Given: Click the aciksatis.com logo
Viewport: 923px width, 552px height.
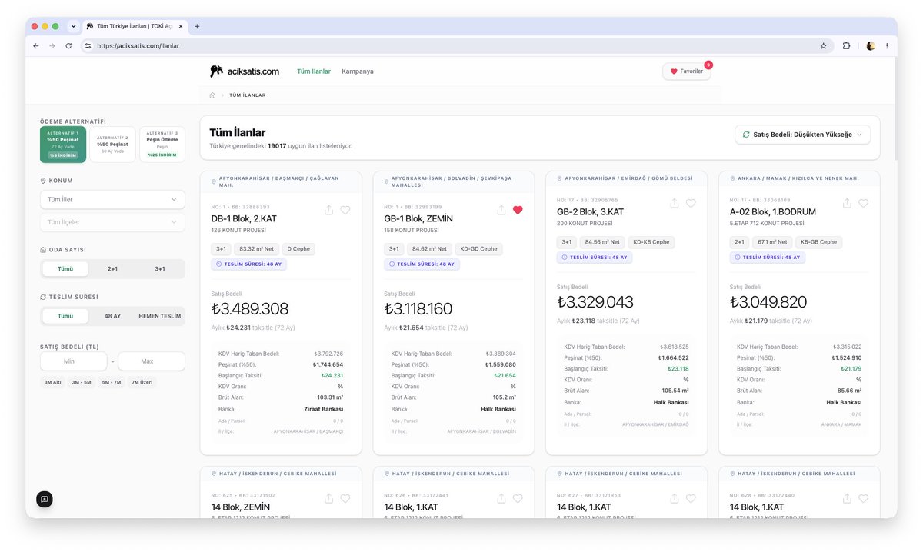Looking at the screenshot, I should click(x=245, y=71).
